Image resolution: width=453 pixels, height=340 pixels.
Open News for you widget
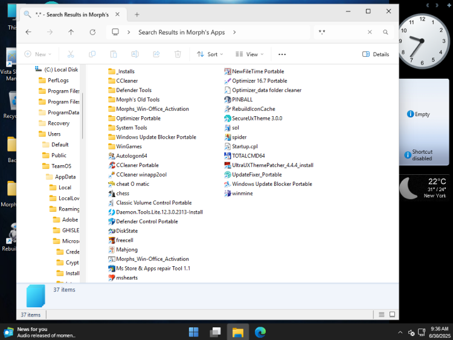pos(39,332)
